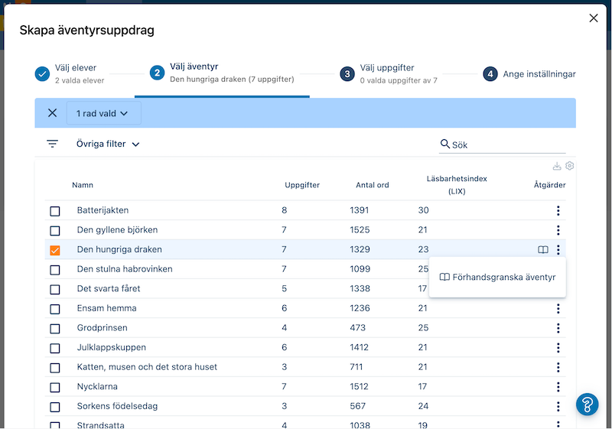612x429 pixels.
Task: Click the download icon above the table
Action: [557, 166]
